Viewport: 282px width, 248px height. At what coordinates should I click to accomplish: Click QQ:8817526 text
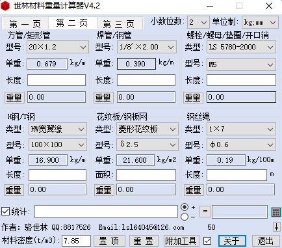[71, 227]
